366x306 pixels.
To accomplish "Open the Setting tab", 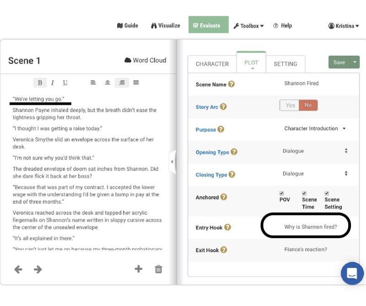I will [x=285, y=64].
